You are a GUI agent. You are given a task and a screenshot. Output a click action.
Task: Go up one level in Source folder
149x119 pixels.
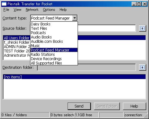pyautogui.click(x=142, y=28)
